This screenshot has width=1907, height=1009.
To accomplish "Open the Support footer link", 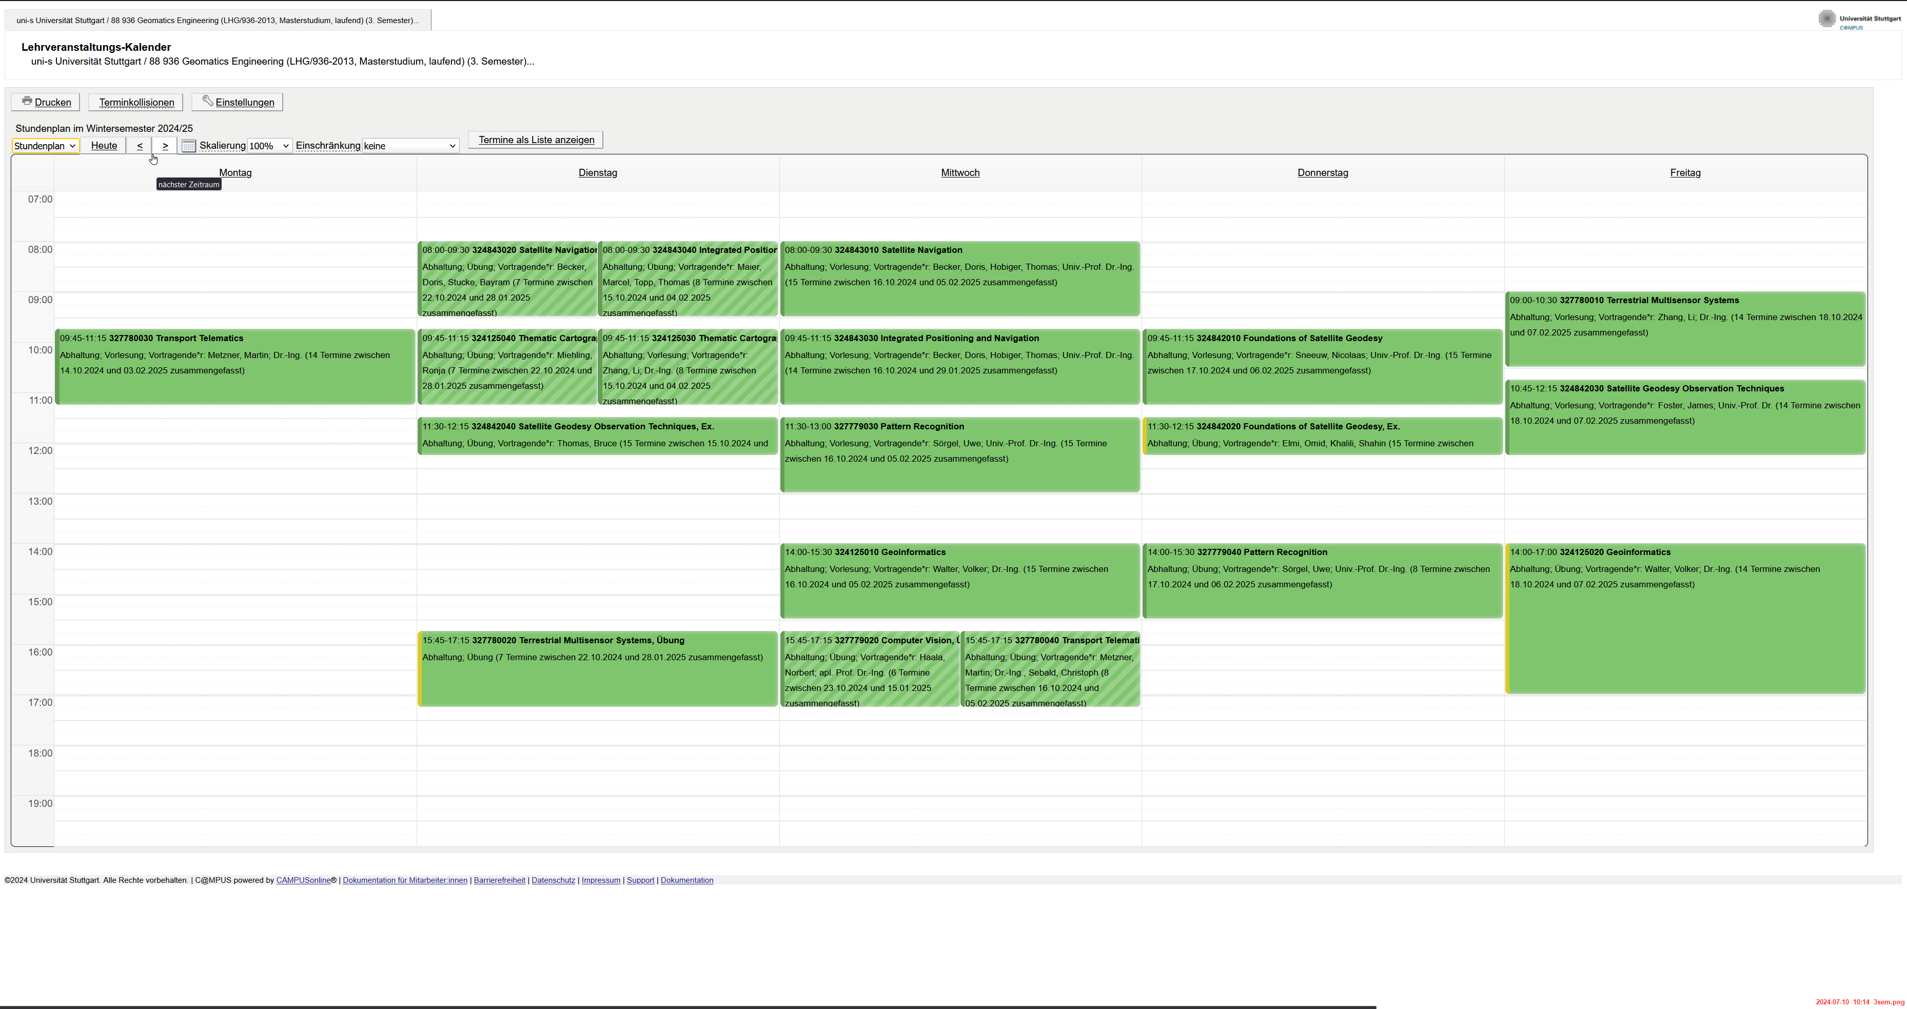I will (640, 880).
